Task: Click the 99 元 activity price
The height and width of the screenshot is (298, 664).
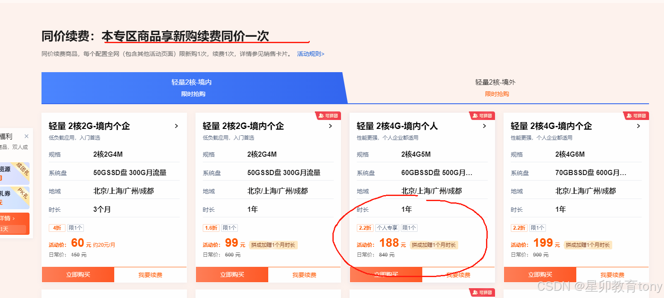Action: 235,243
